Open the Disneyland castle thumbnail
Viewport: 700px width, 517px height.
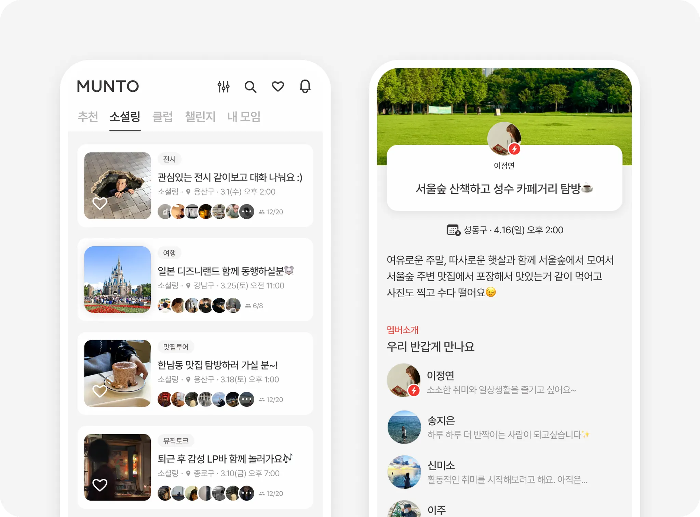(x=117, y=280)
